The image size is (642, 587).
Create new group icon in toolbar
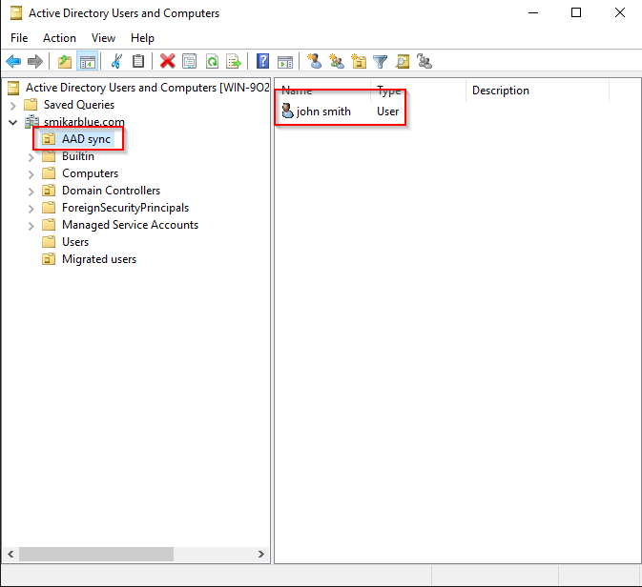(337, 61)
